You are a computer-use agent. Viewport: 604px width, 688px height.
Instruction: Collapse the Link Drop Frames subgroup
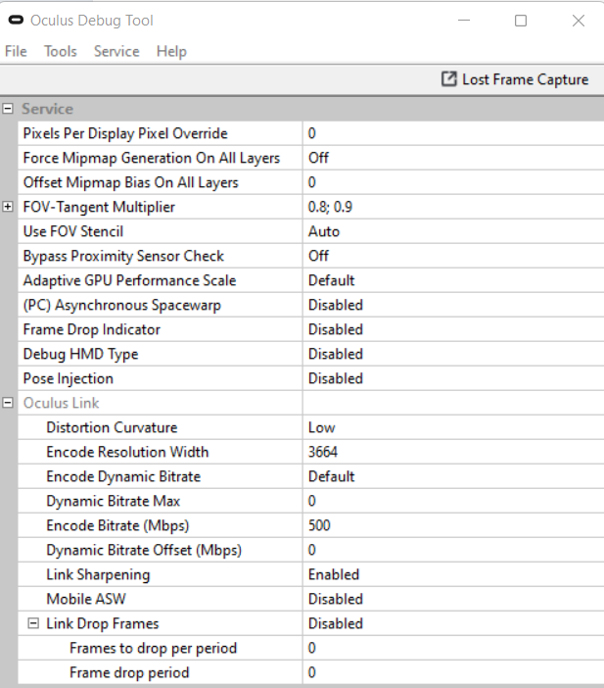pyautogui.click(x=33, y=623)
